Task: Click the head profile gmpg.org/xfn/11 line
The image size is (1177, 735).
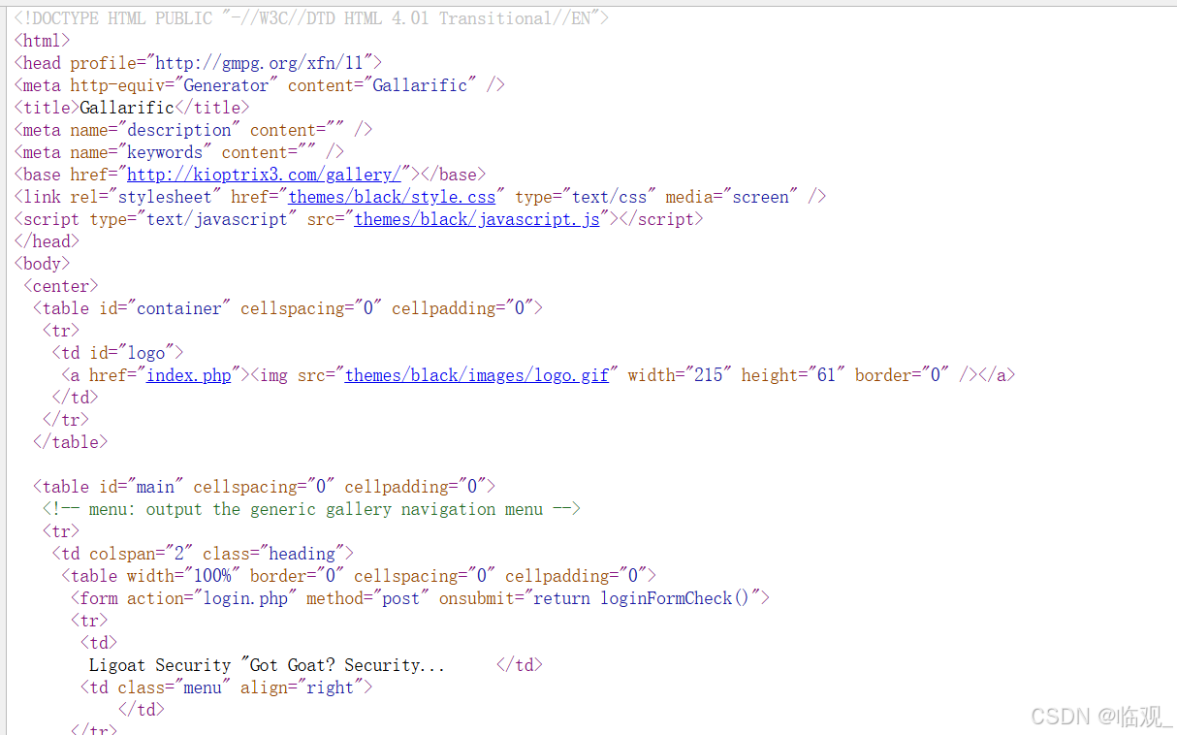Action: (198, 63)
